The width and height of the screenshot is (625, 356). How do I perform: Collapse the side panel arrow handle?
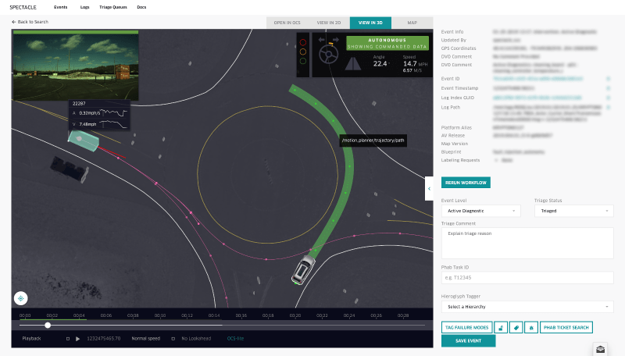click(429, 188)
